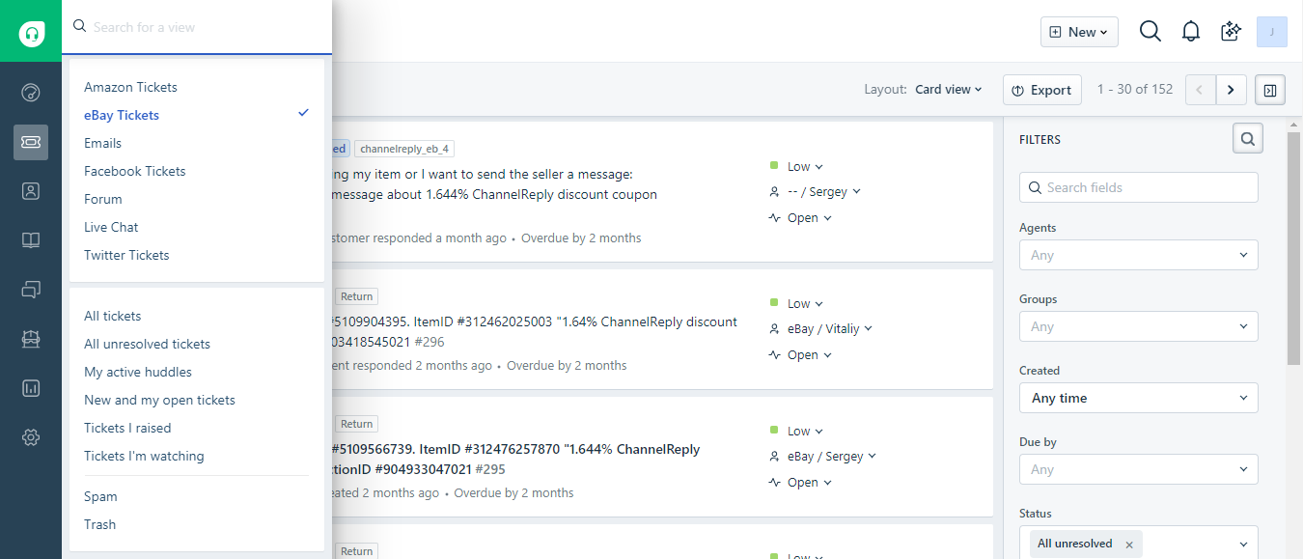This screenshot has height=559, width=1303.
Task: Open the Field Service icon in sidebar
Action: (x=31, y=339)
